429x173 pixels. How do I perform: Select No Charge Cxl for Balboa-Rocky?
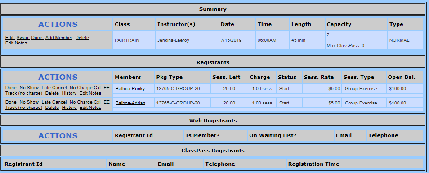click(x=85, y=88)
